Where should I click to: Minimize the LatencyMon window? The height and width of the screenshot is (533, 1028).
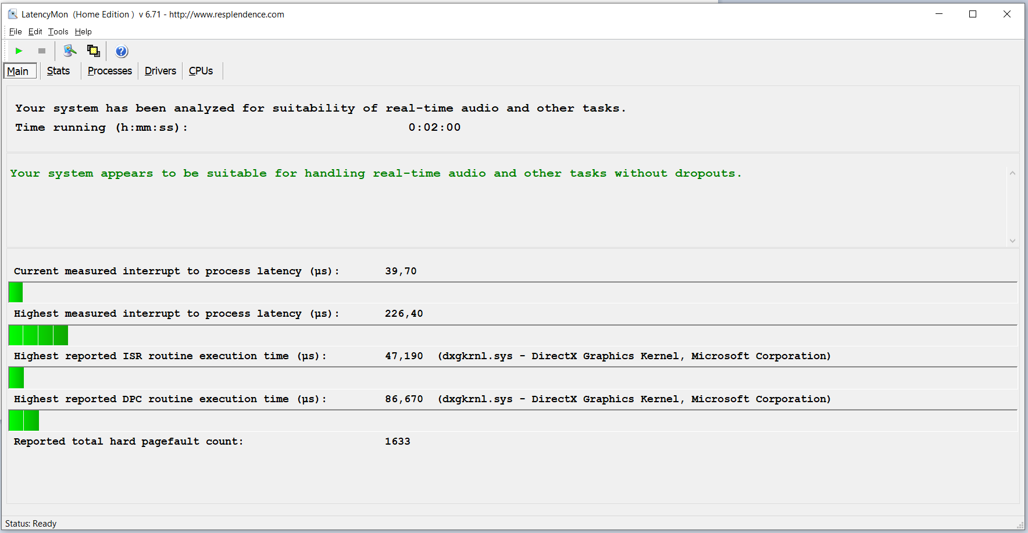point(938,14)
